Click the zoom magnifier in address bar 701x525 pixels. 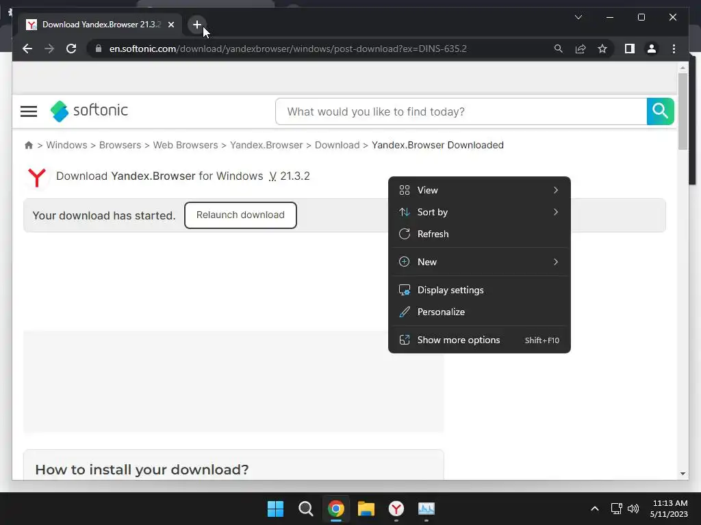coord(559,49)
